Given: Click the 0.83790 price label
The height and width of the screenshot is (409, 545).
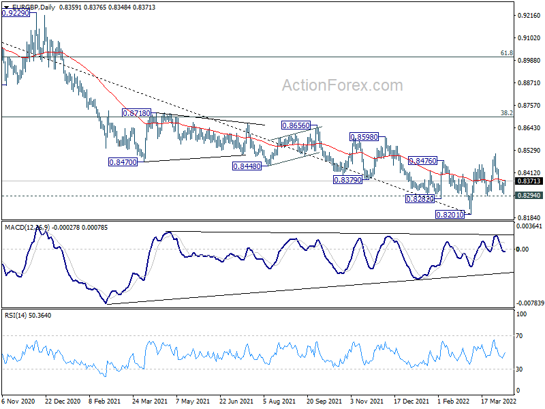Looking at the screenshot, I should coord(347,180).
